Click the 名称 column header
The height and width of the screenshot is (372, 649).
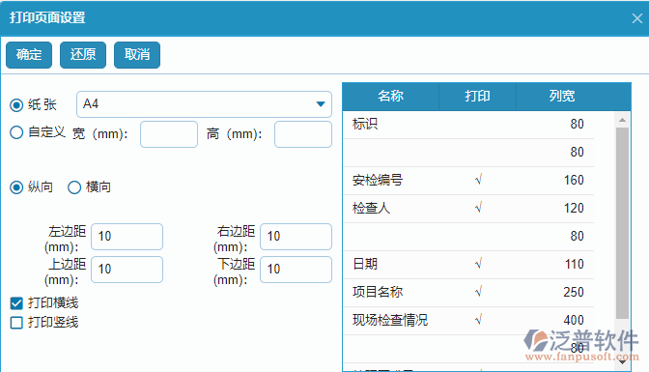(x=391, y=96)
